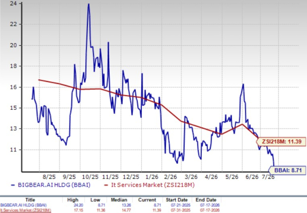Select ZSI218M High value 17.15
This screenshot has width=307, height=213.
pos(78,210)
